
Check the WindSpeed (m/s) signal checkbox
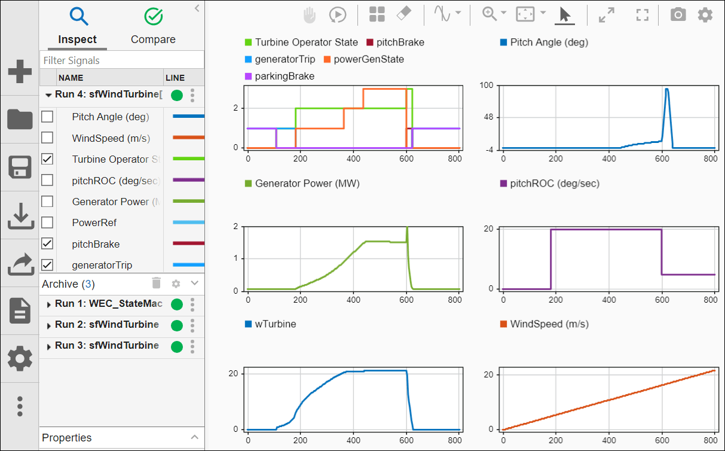pyautogui.click(x=47, y=138)
